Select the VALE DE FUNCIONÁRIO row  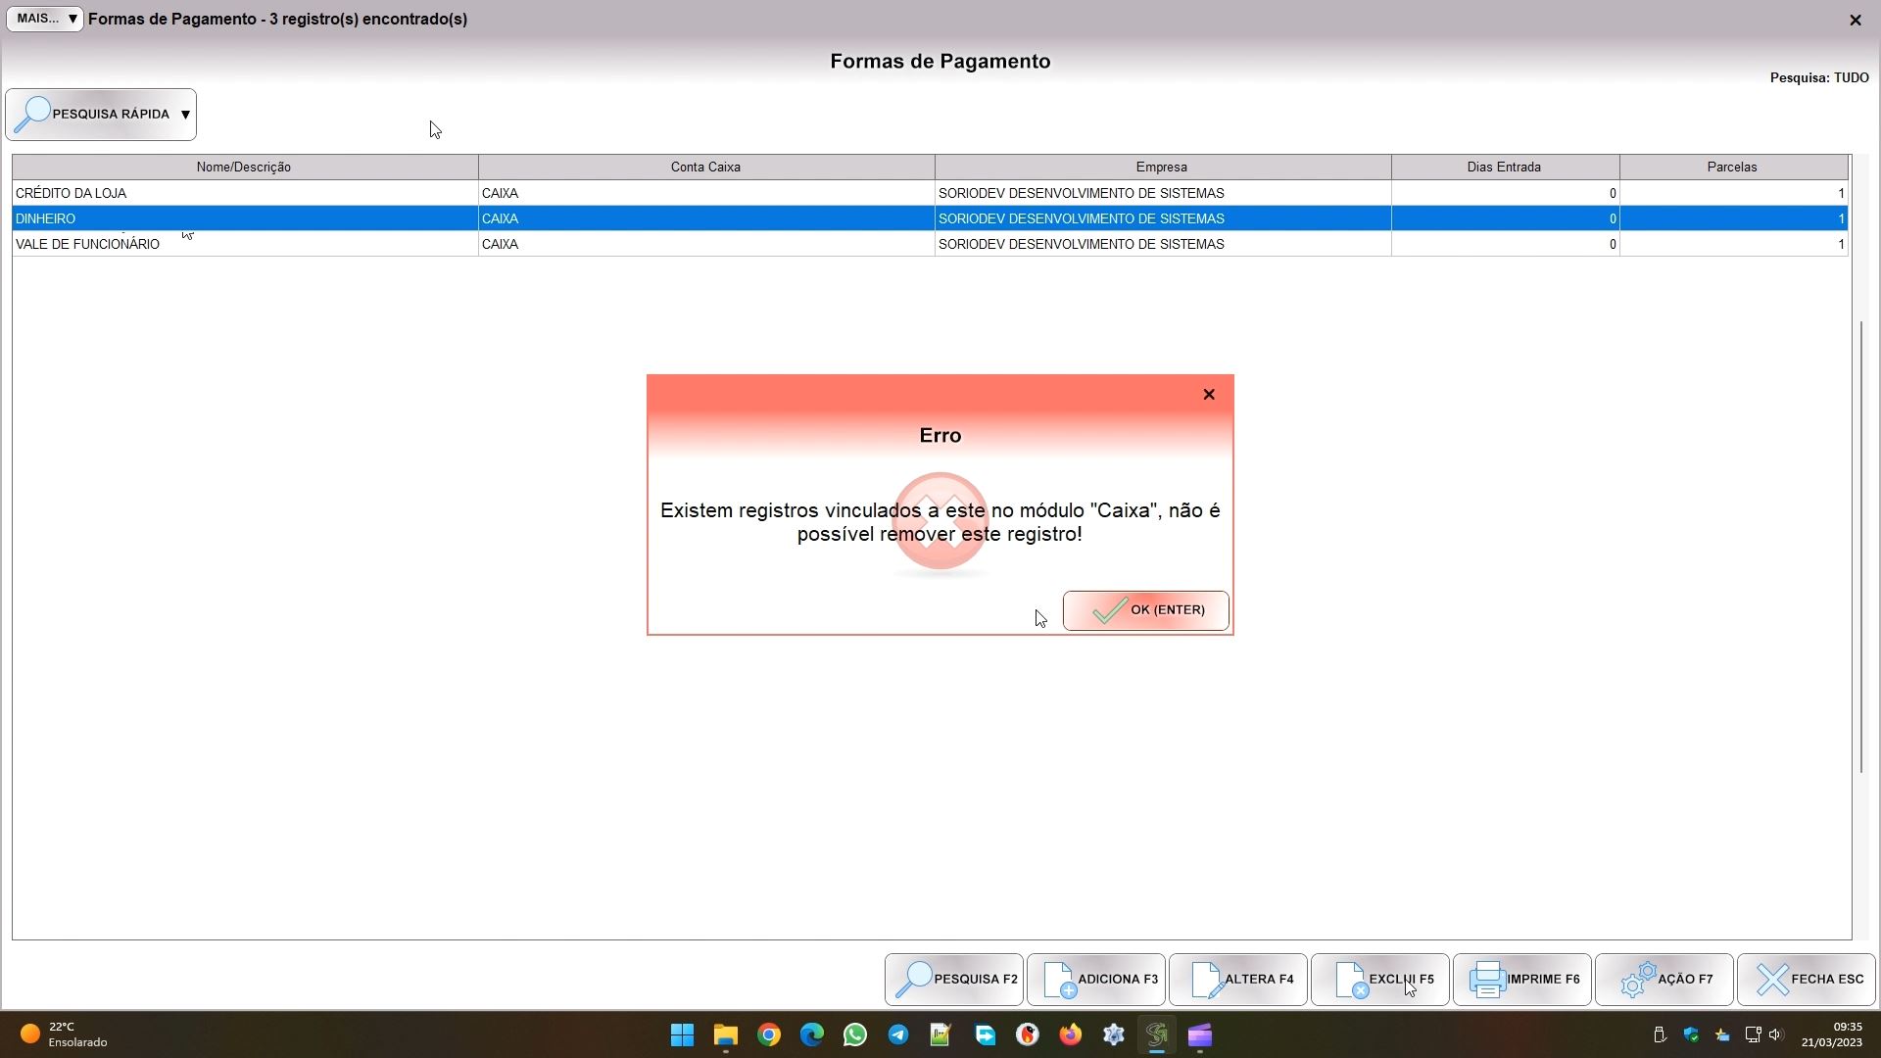pos(243,244)
